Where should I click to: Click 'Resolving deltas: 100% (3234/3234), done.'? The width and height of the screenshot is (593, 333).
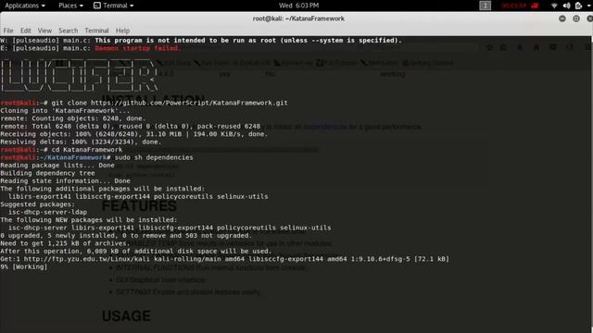tap(81, 142)
